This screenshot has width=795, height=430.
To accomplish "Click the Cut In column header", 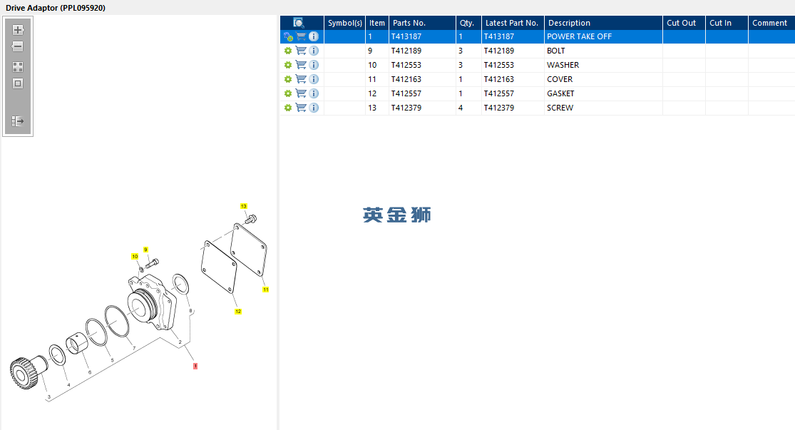I will 727,23.
